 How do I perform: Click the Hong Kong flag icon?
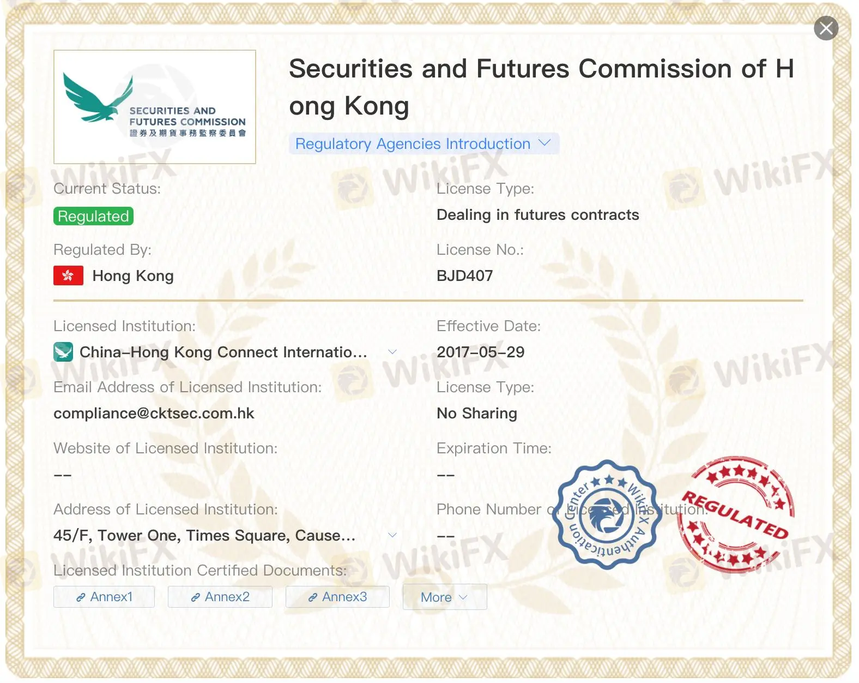pos(68,275)
